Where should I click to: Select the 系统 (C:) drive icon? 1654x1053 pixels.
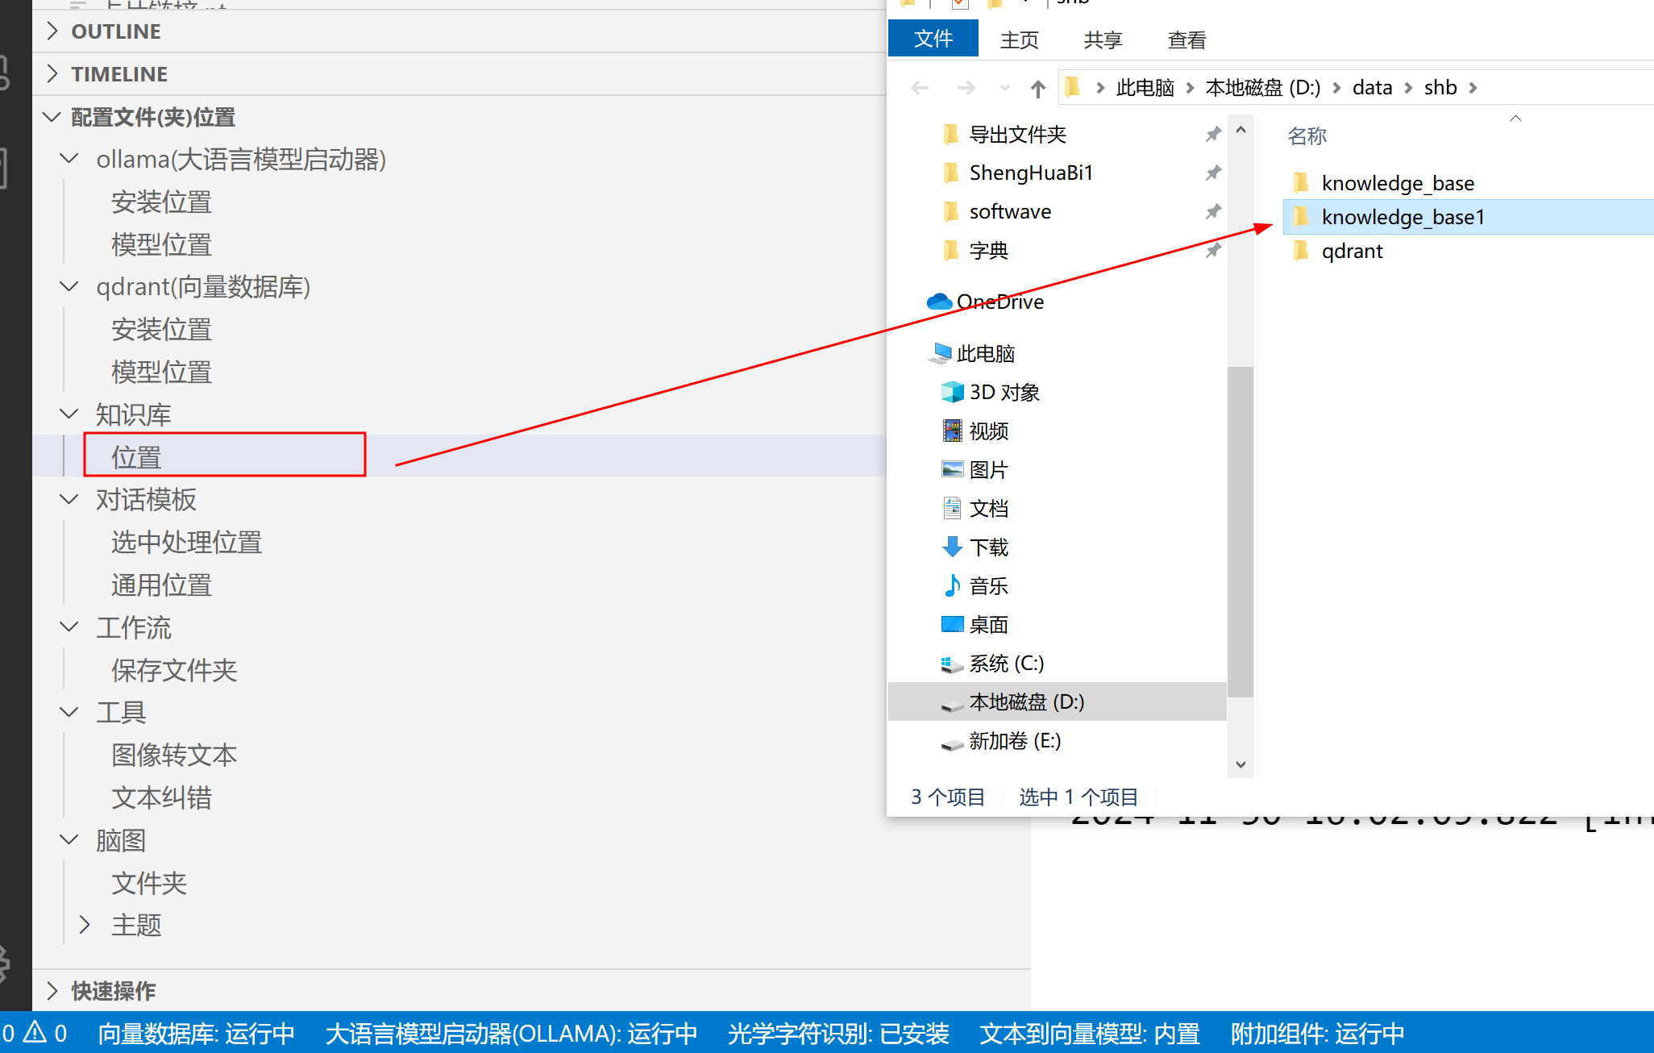click(952, 664)
